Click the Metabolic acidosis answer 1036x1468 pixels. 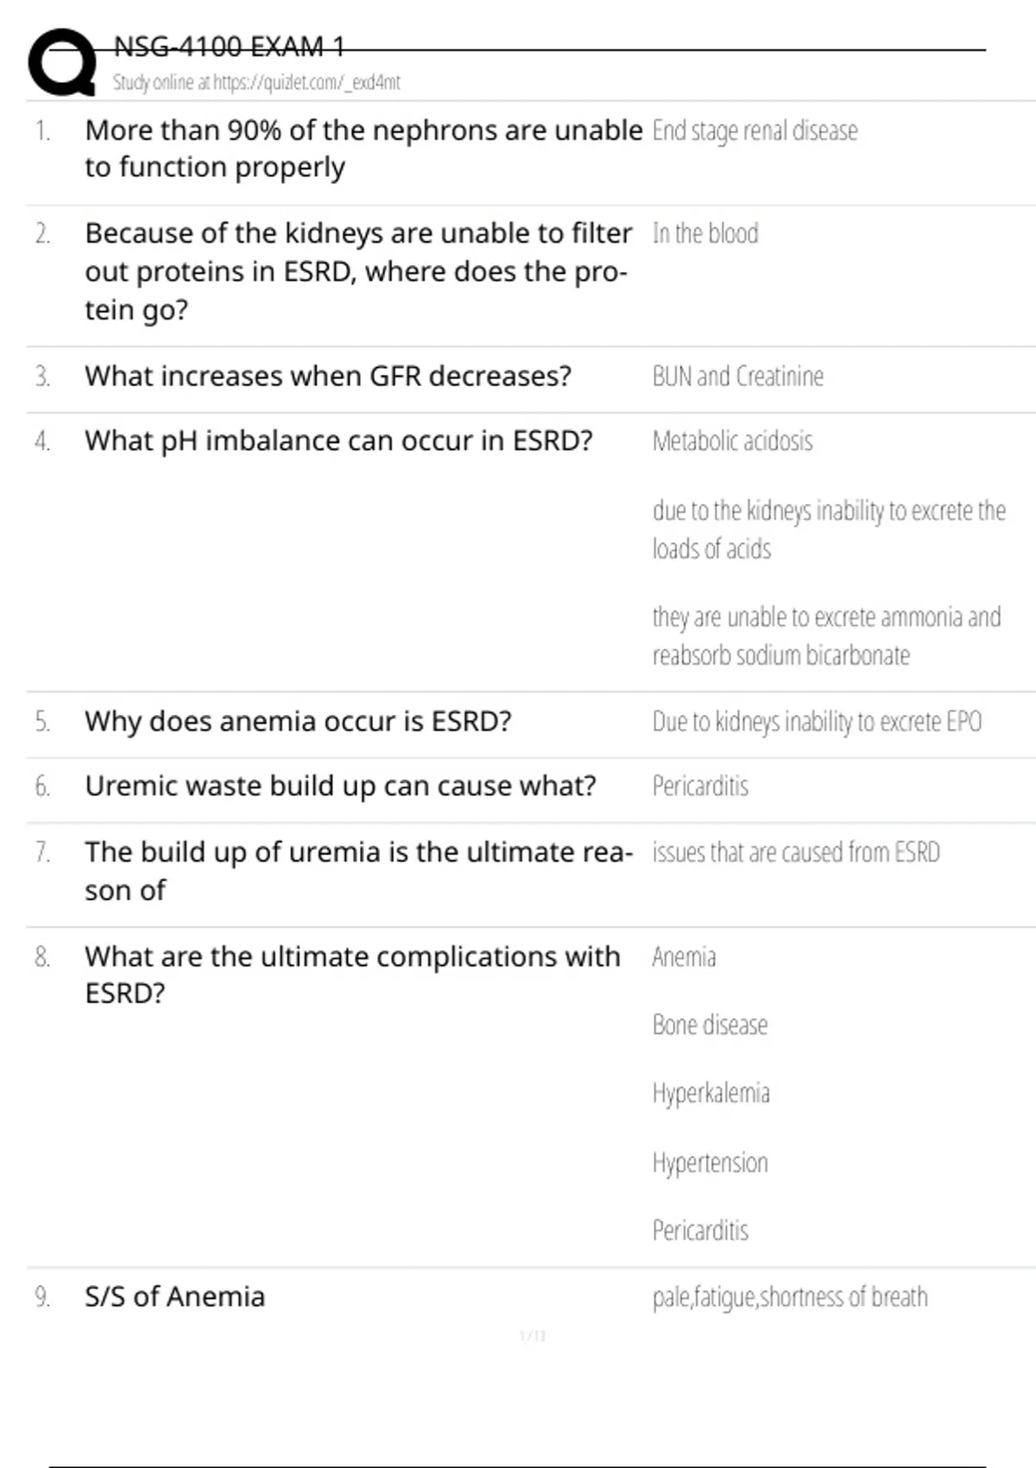point(732,441)
